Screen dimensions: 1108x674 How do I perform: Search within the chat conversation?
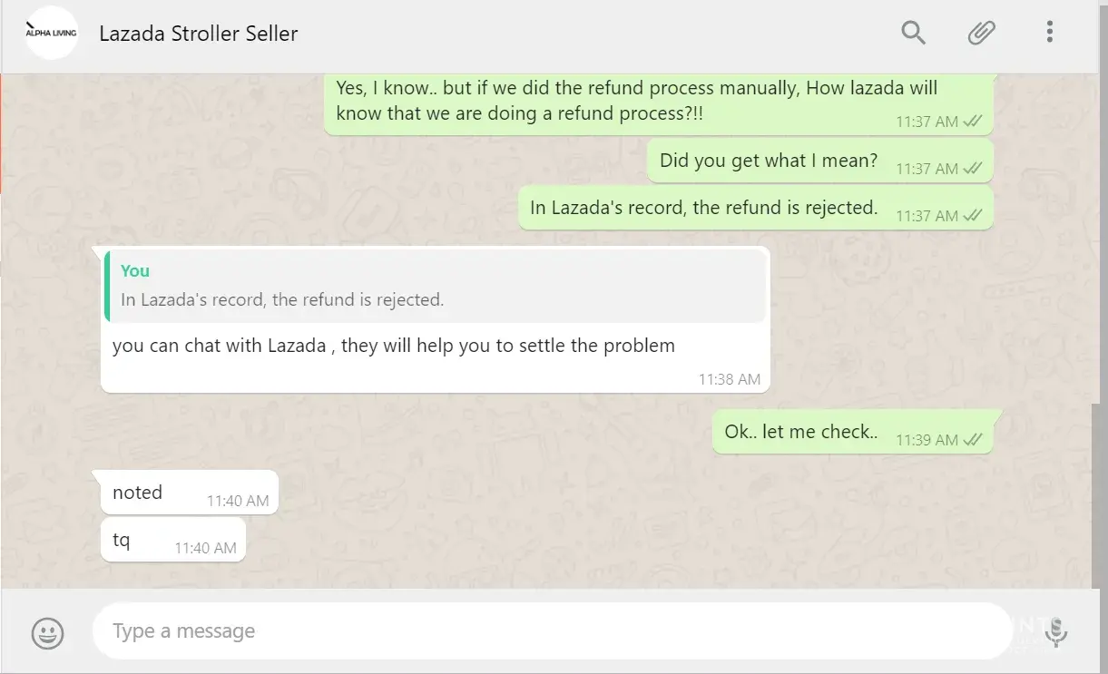click(913, 34)
